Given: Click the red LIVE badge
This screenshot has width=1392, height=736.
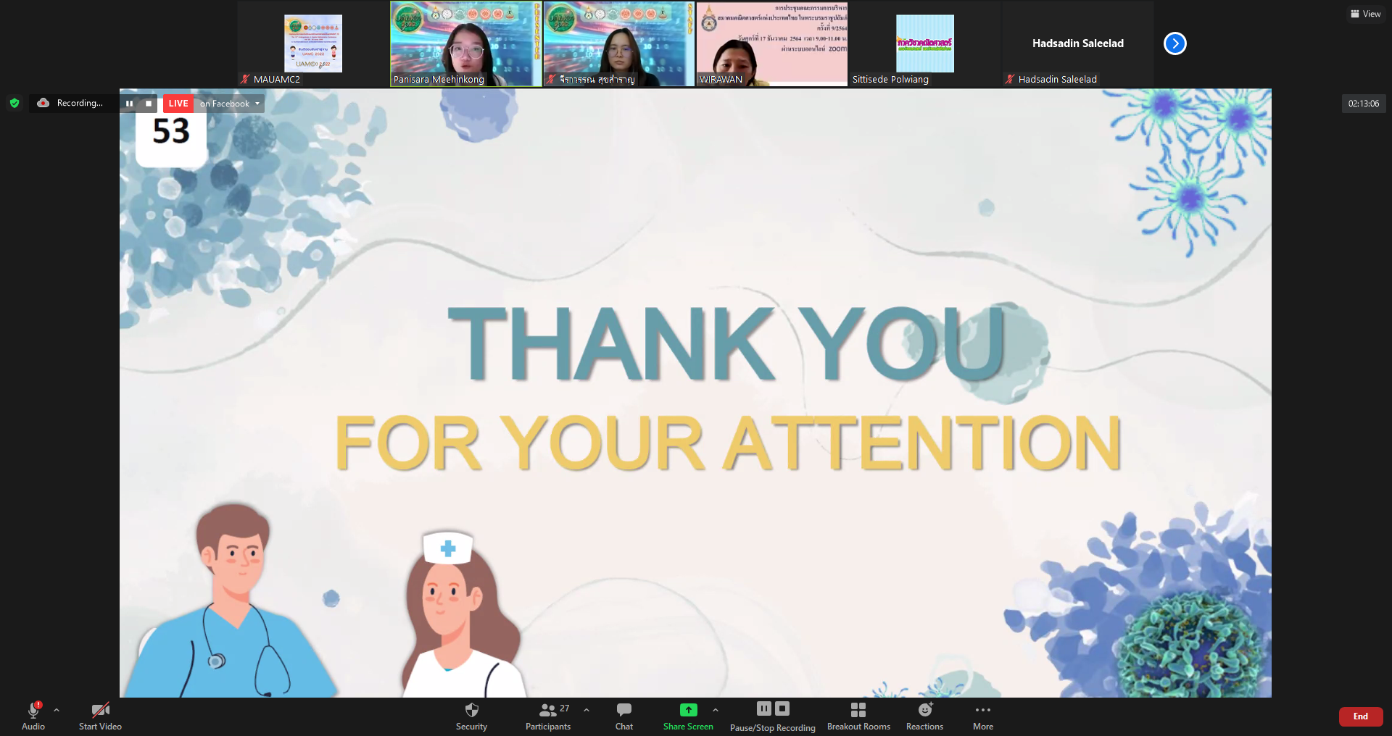Looking at the screenshot, I should pyautogui.click(x=178, y=104).
